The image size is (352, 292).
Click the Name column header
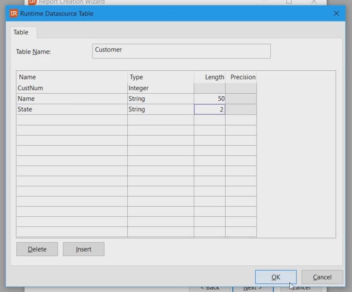click(72, 77)
